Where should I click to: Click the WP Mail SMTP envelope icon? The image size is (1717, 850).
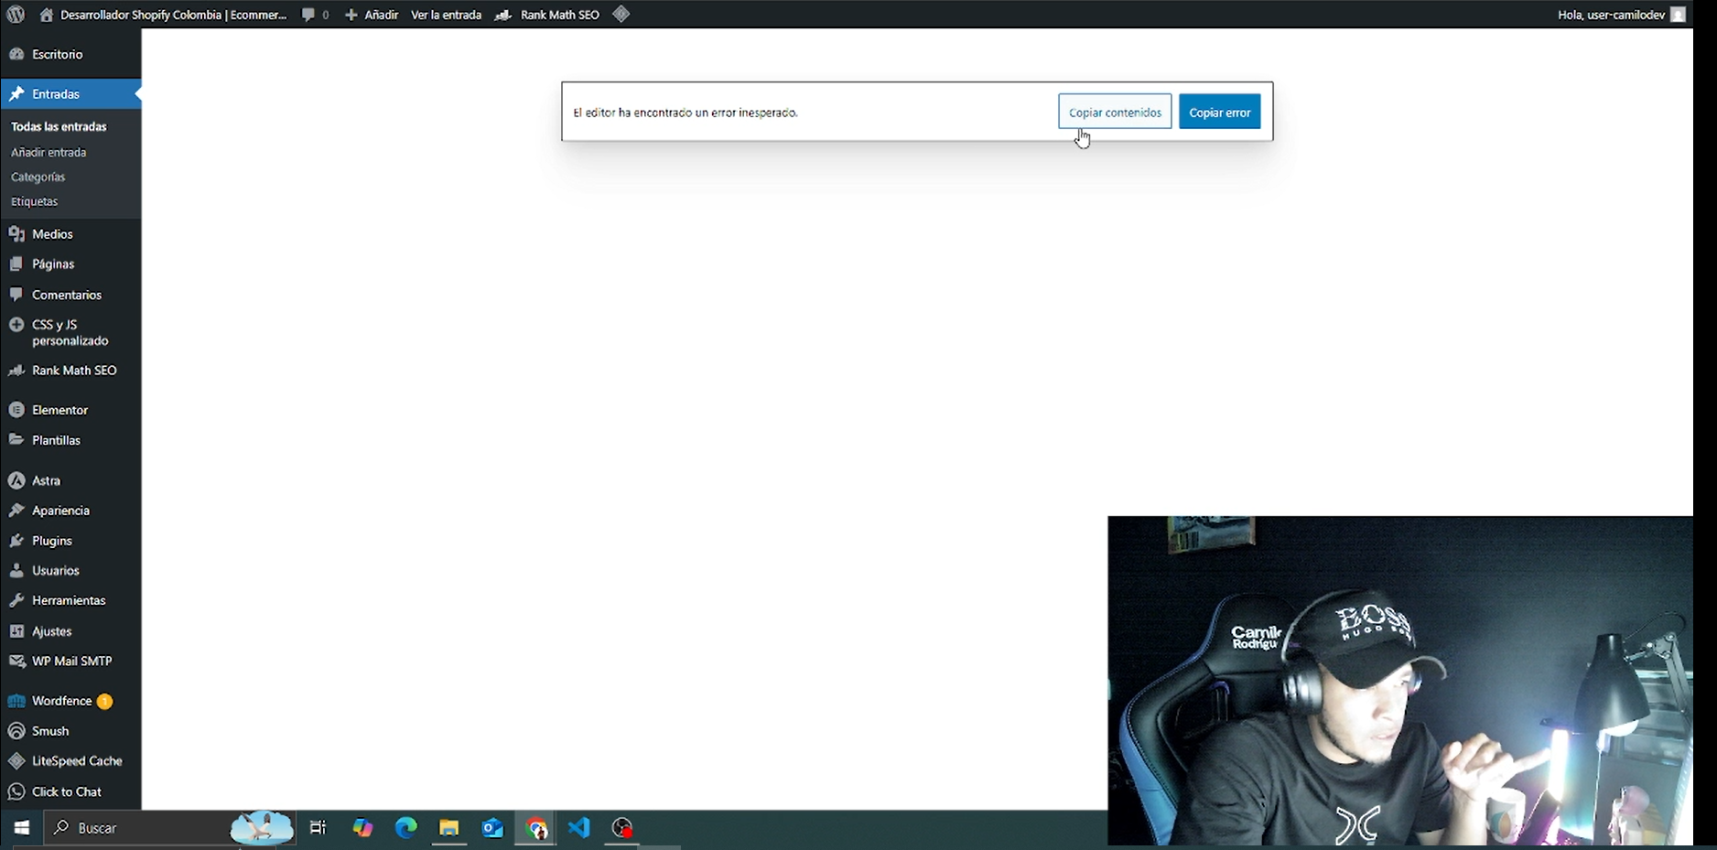click(x=16, y=662)
